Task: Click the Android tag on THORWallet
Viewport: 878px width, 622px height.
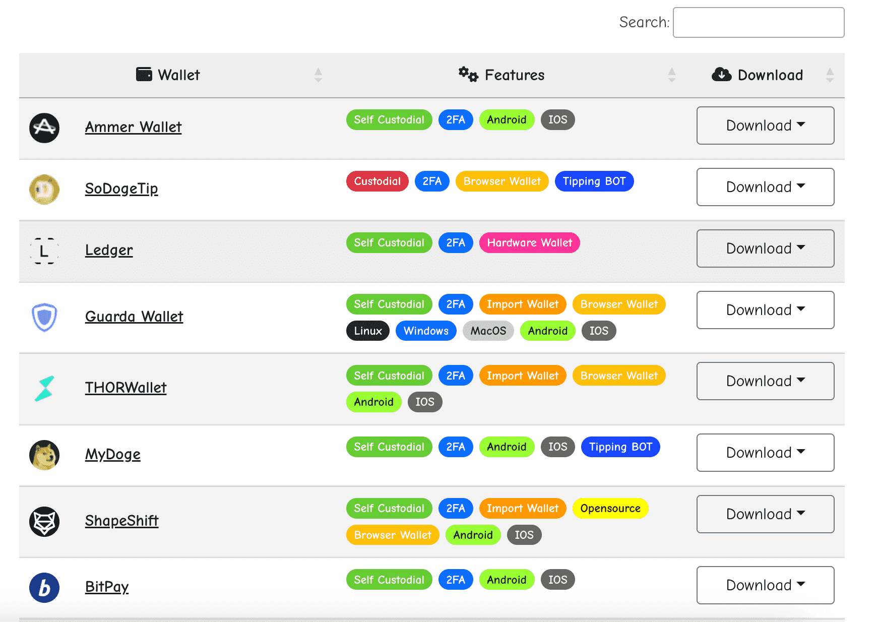Action: click(x=373, y=402)
